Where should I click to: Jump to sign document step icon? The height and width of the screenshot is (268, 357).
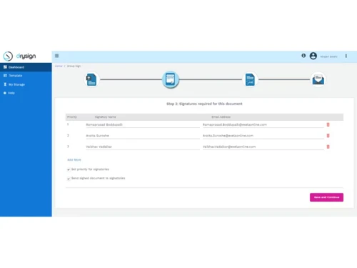click(x=250, y=79)
